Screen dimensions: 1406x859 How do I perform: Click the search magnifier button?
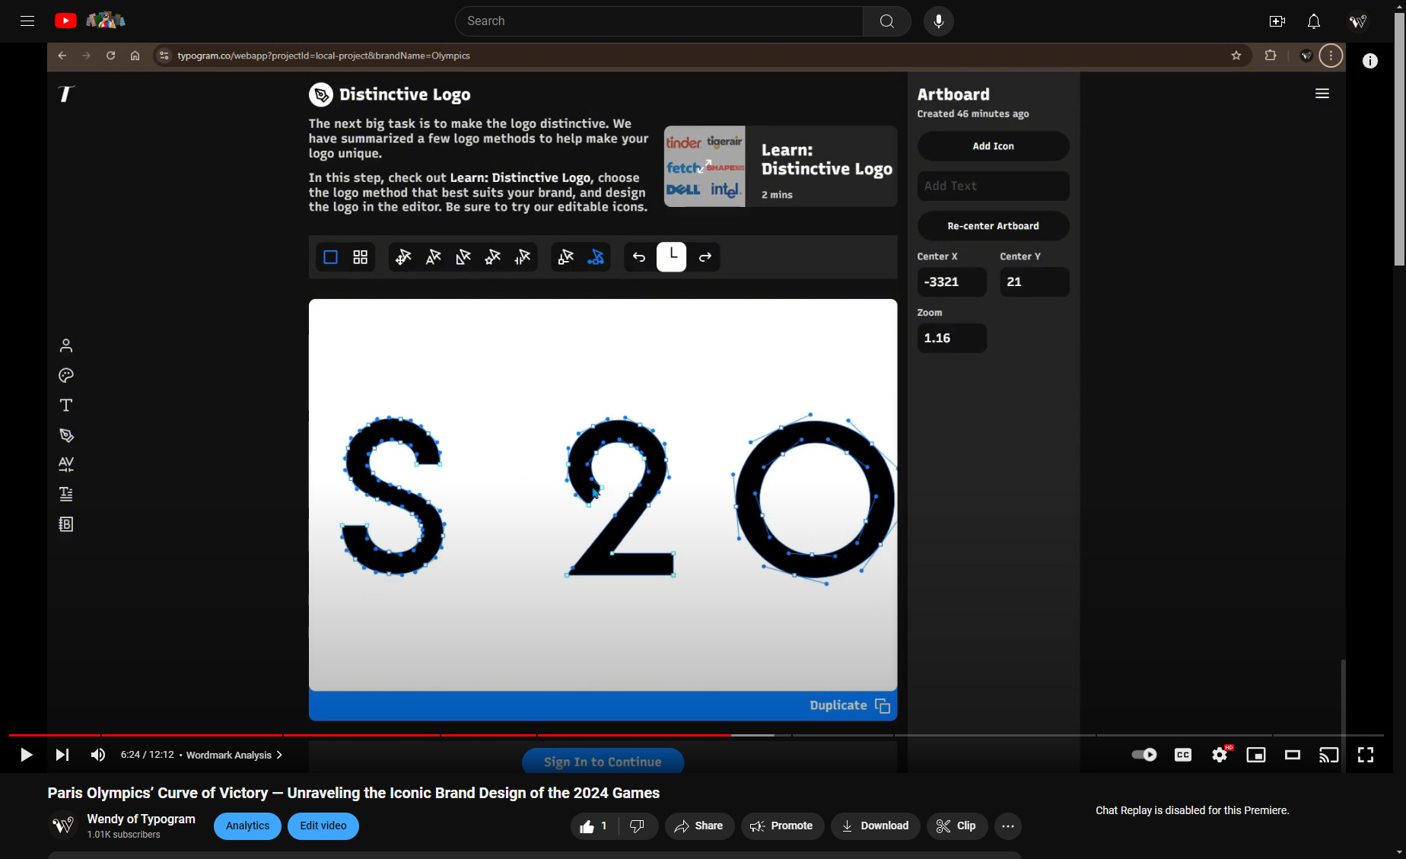[887, 21]
